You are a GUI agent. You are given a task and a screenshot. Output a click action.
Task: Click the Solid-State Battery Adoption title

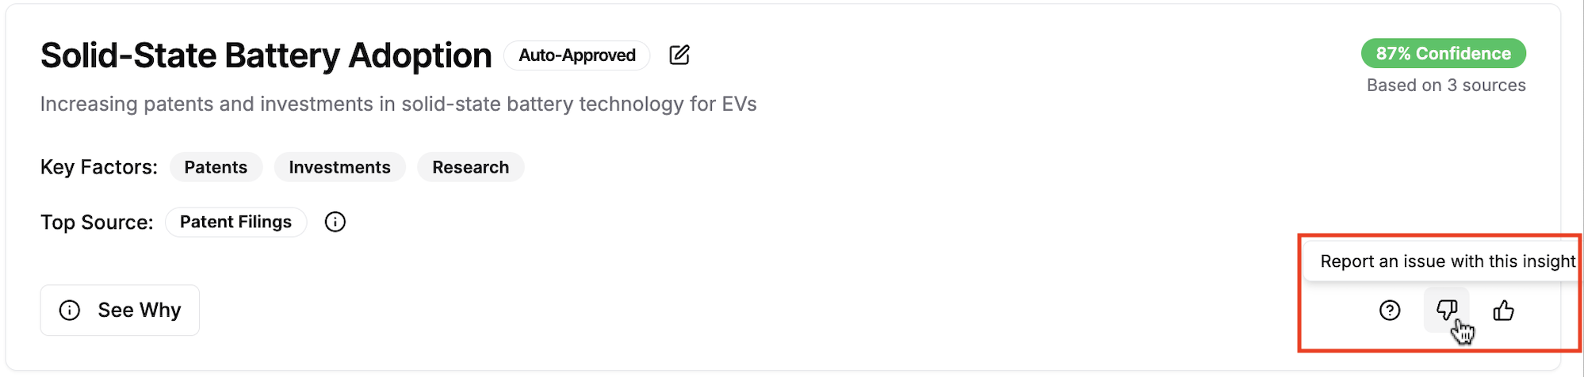click(x=266, y=55)
